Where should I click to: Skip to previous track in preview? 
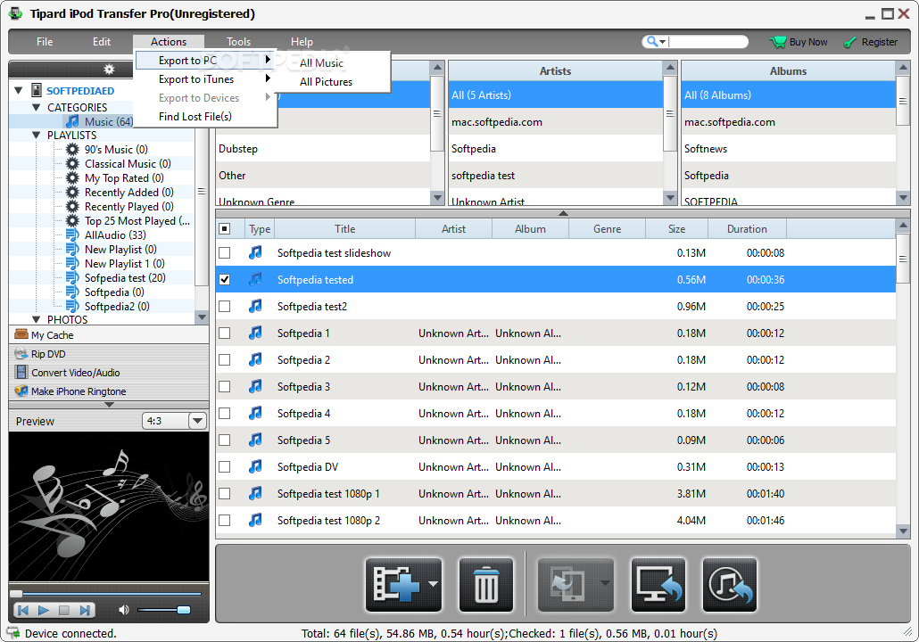[23, 611]
